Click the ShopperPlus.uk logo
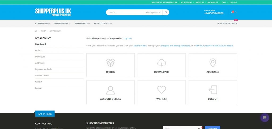This screenshot has height=129, width=272. [x=53, y=12]
